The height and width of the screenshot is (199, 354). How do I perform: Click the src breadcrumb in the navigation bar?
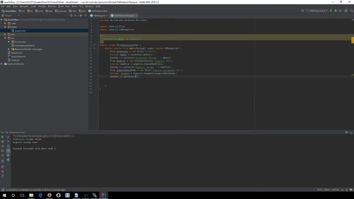[x=22, y=11]
